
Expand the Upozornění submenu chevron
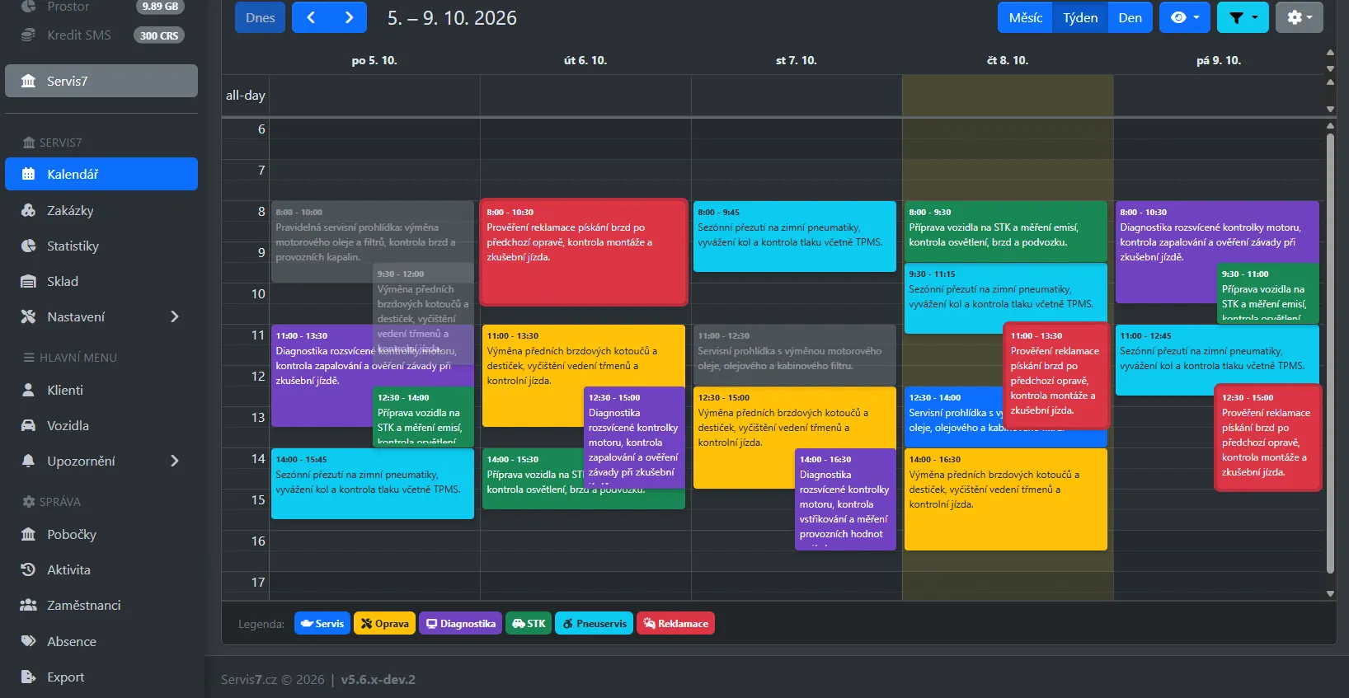[x=174, y=461]
